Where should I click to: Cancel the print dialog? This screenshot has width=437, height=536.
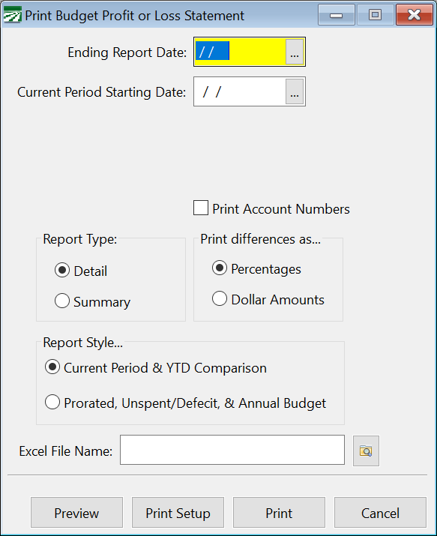[x=380, y=513]
